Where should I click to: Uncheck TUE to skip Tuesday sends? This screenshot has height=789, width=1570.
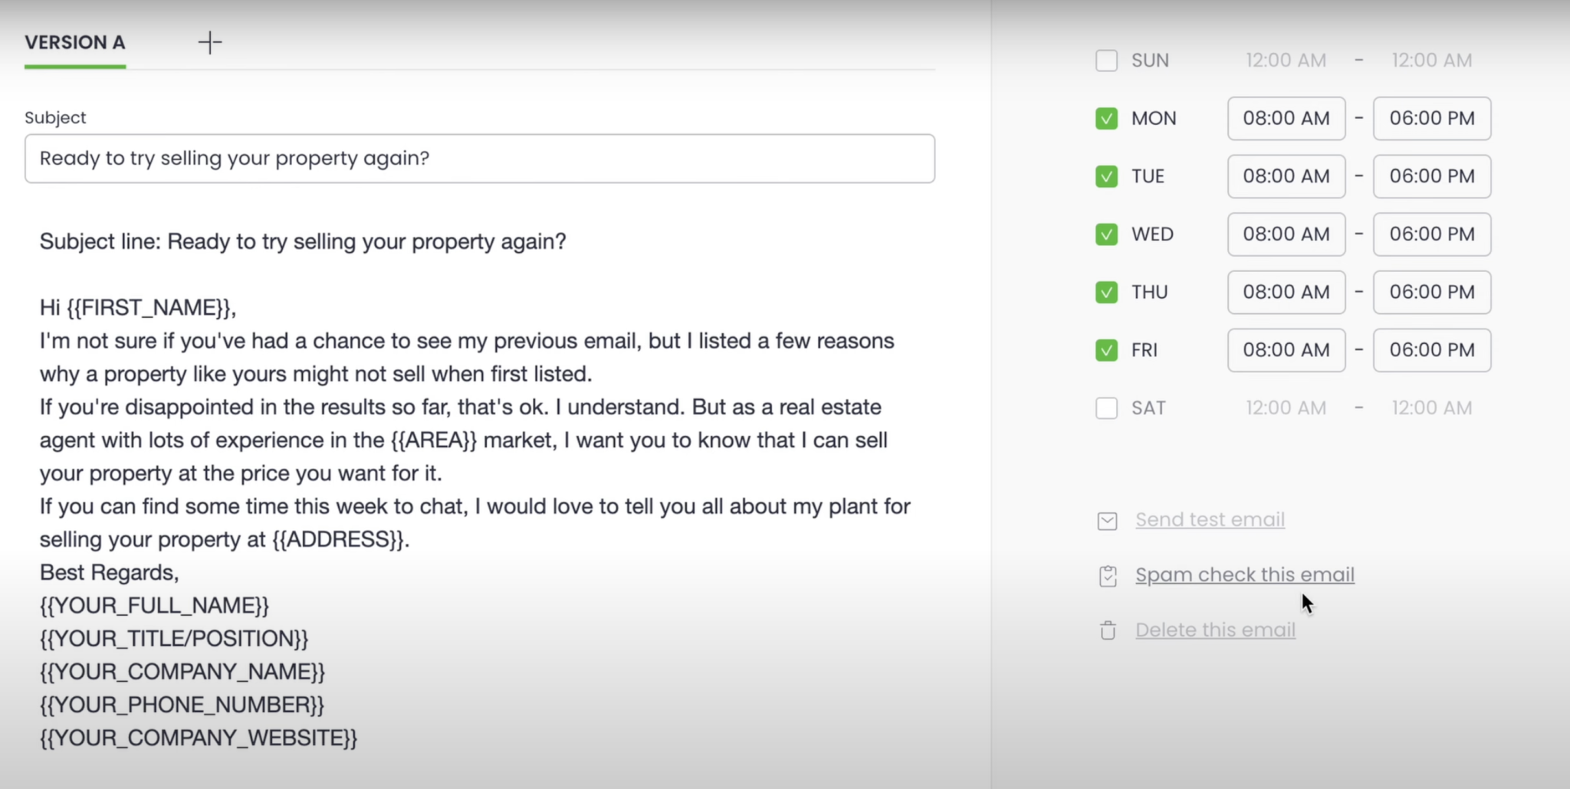1106,176
